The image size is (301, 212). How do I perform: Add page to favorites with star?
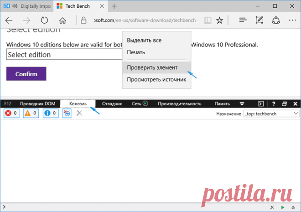(x=219, y=20)
